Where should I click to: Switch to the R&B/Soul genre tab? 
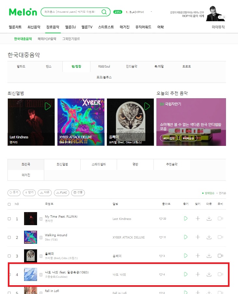pyautogui.click(x=104, y=66)
